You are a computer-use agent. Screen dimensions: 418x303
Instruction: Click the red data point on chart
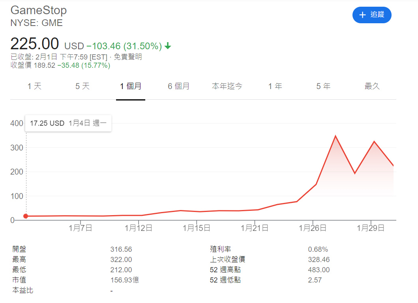click(x=26, y=216)
